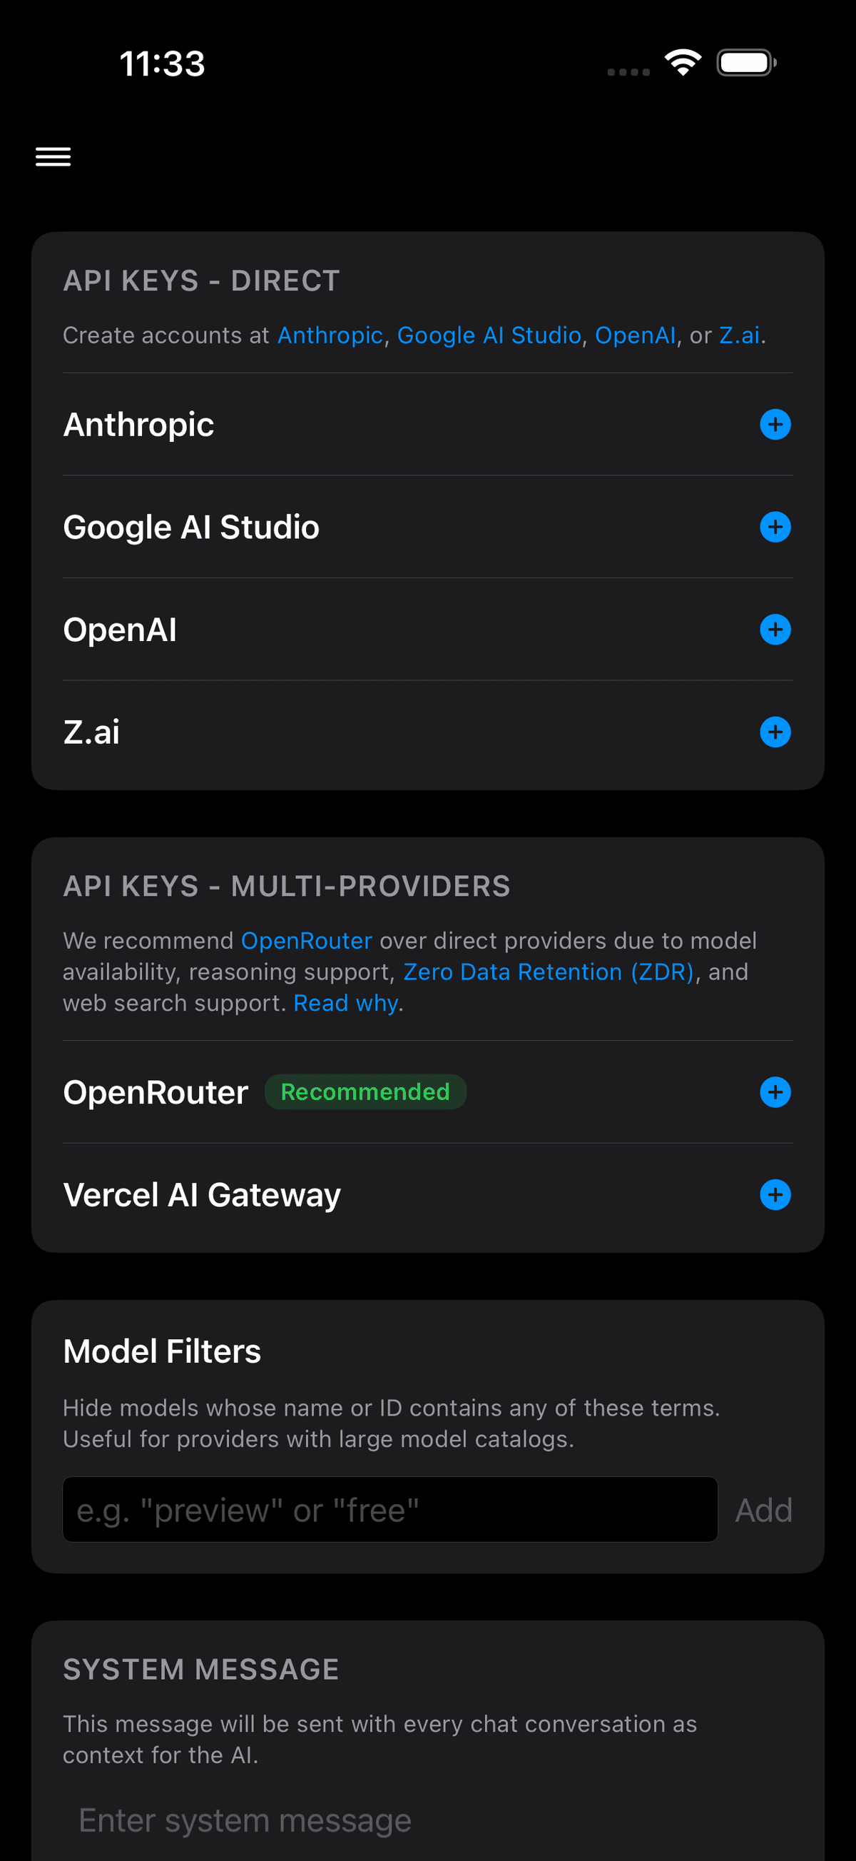
Task: Tap the Recommended badge next to OpenRouter
Action: pyautogui.click(x=365, y=1092)
